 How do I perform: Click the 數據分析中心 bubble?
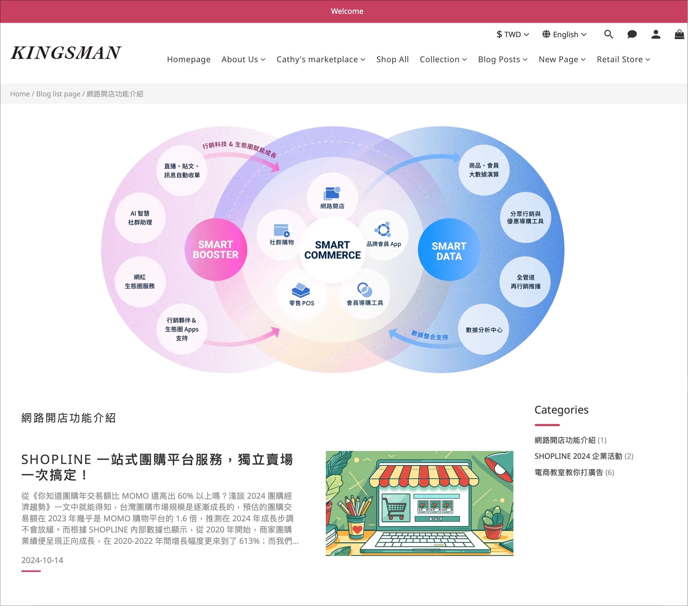click(484, 330)
